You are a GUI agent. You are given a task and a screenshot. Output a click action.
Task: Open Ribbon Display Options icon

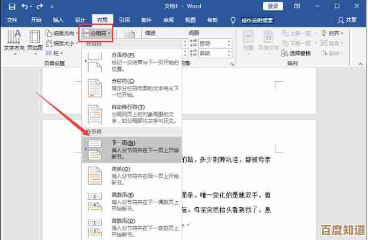(297, 6)
